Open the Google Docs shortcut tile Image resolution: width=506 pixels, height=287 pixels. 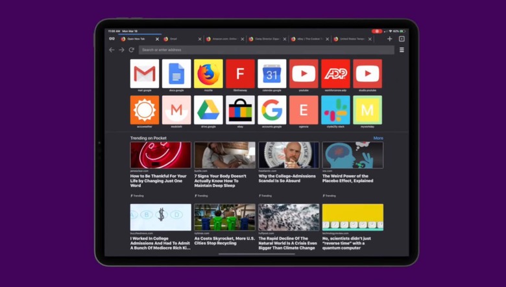176,74
